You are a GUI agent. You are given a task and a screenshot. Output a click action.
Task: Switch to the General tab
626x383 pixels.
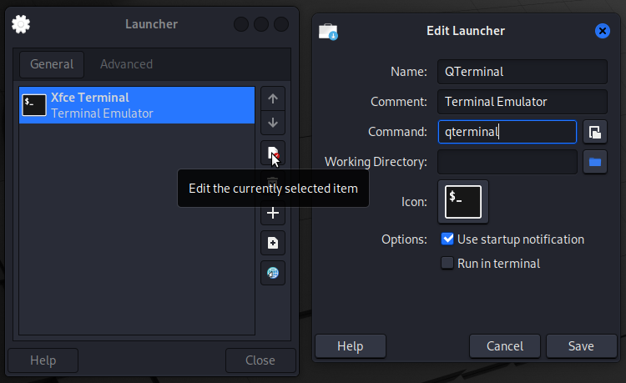click(52, 64)
